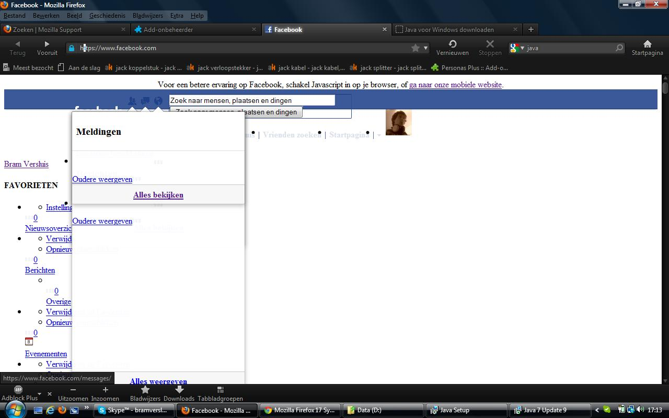This screenshot has height=418, width=669.
Task: Click the padlock site identity icon
Action: [x=72, y=48]
